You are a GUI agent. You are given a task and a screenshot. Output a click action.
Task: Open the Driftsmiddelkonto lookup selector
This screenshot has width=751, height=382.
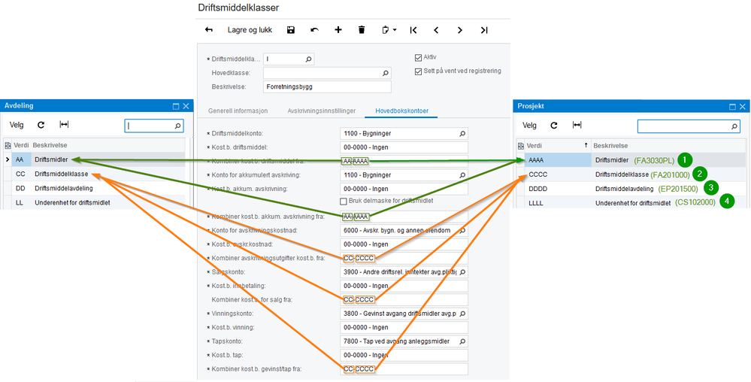point(462,134)
